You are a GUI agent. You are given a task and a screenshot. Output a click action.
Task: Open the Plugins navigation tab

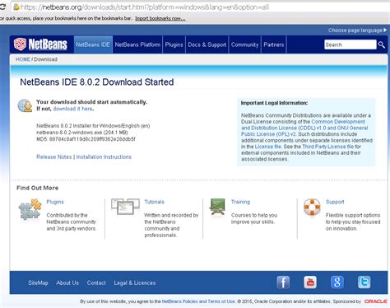coord(174,44)
